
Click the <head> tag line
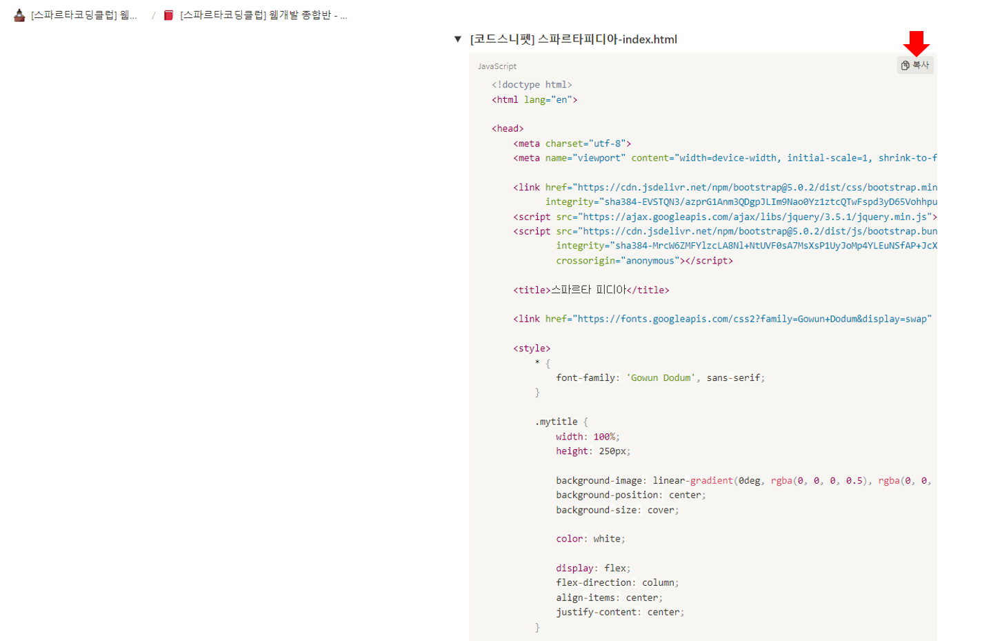(x=508, y=128)
